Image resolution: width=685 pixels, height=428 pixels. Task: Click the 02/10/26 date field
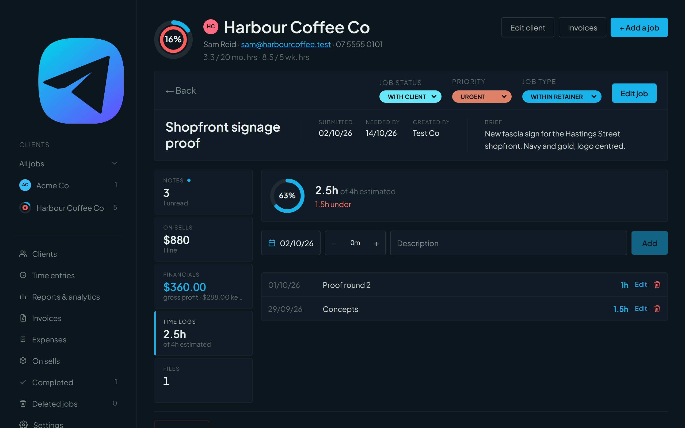[291, 243]
